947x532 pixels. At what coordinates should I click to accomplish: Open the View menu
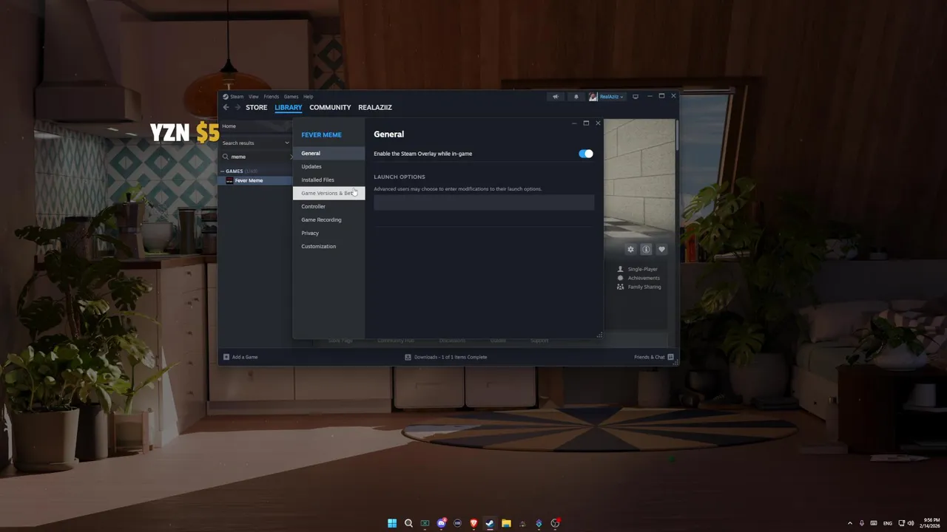254,97
